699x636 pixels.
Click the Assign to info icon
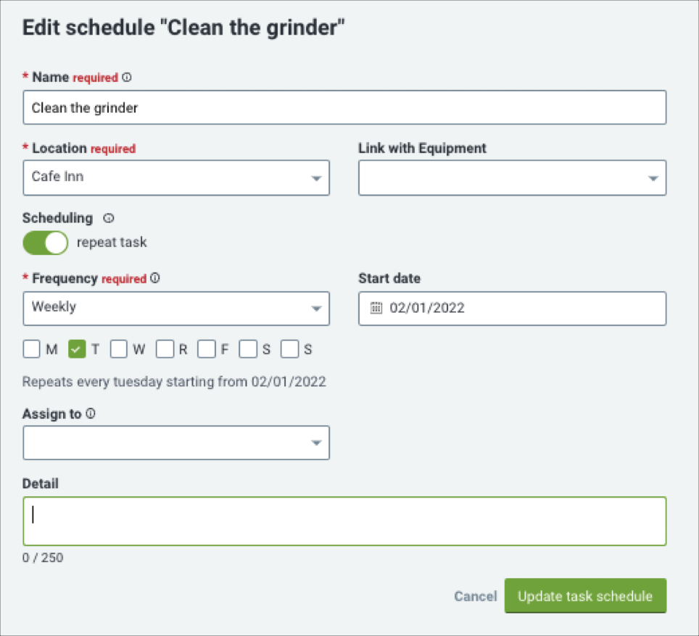(91, 414)
